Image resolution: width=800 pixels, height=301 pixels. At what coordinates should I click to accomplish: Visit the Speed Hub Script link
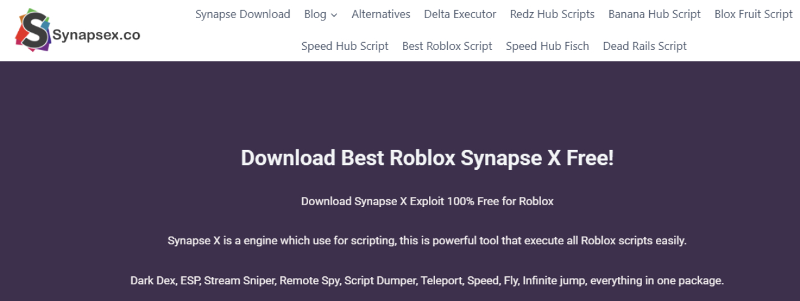click(x=345, y=46)
